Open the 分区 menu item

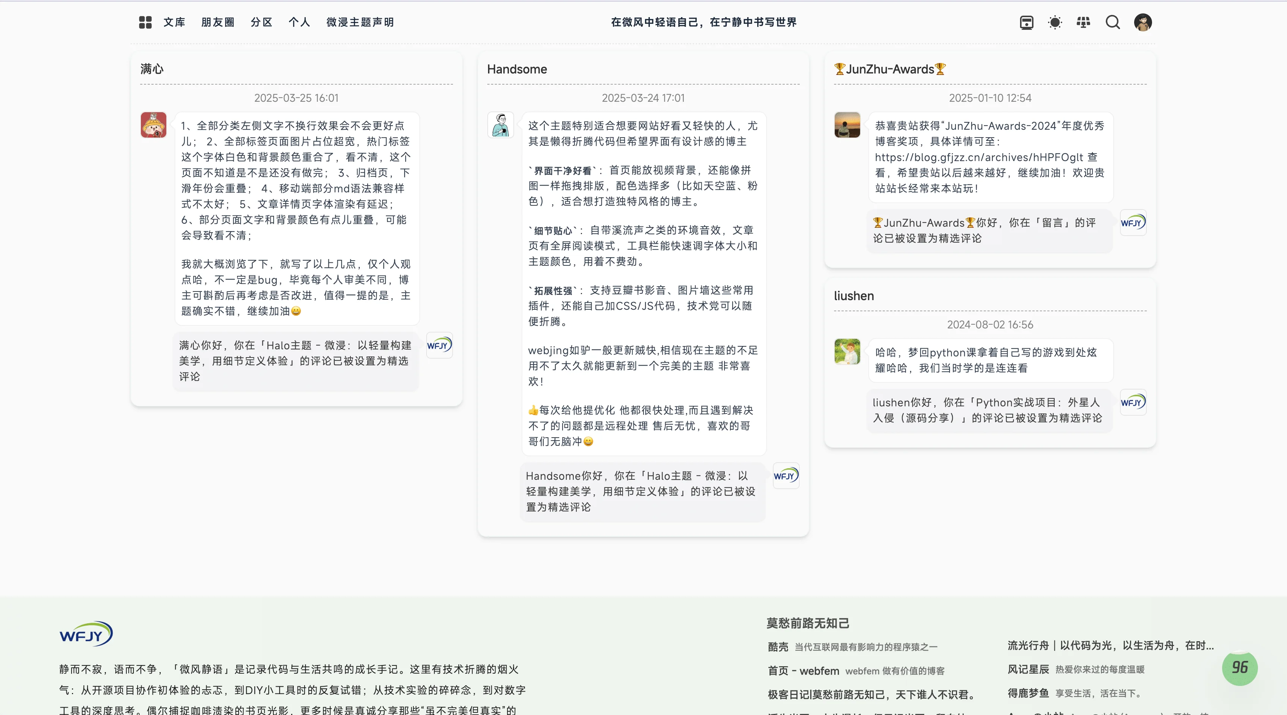[x=261, y=22]
